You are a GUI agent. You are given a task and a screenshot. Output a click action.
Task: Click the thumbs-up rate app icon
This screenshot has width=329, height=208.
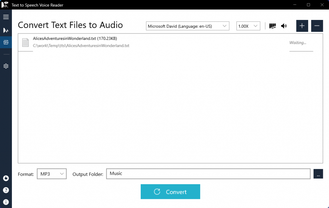click(6, 178)
